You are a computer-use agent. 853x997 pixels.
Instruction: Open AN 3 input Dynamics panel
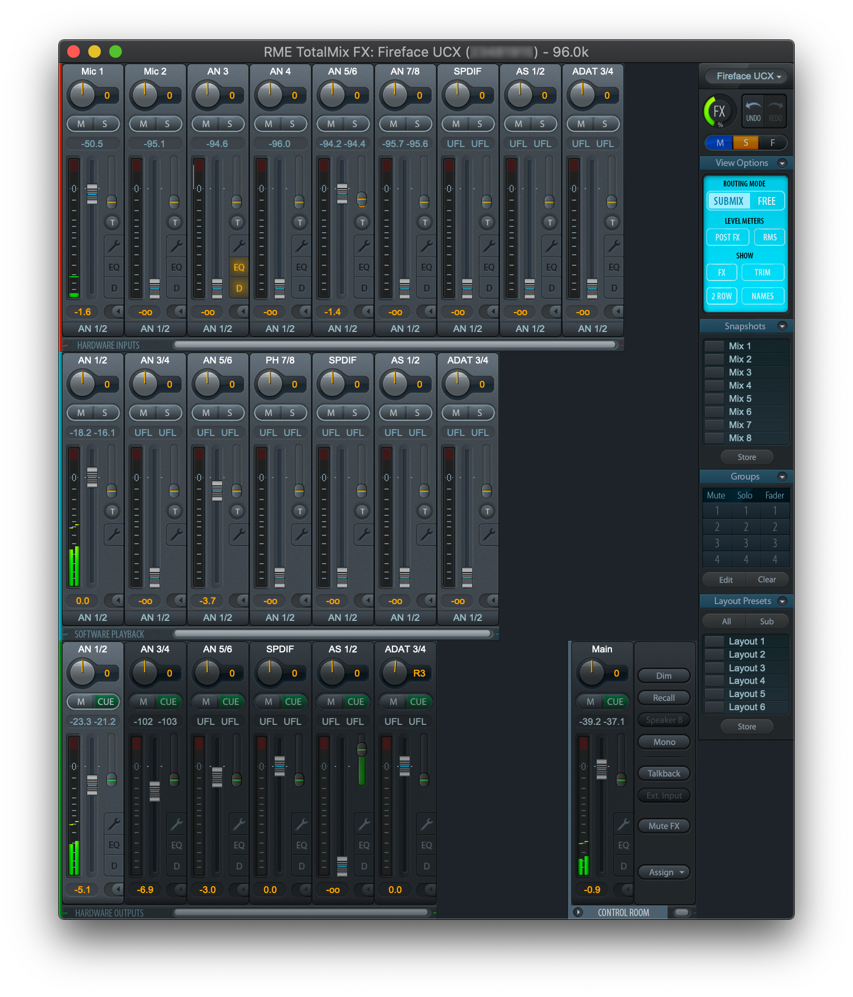238,288
